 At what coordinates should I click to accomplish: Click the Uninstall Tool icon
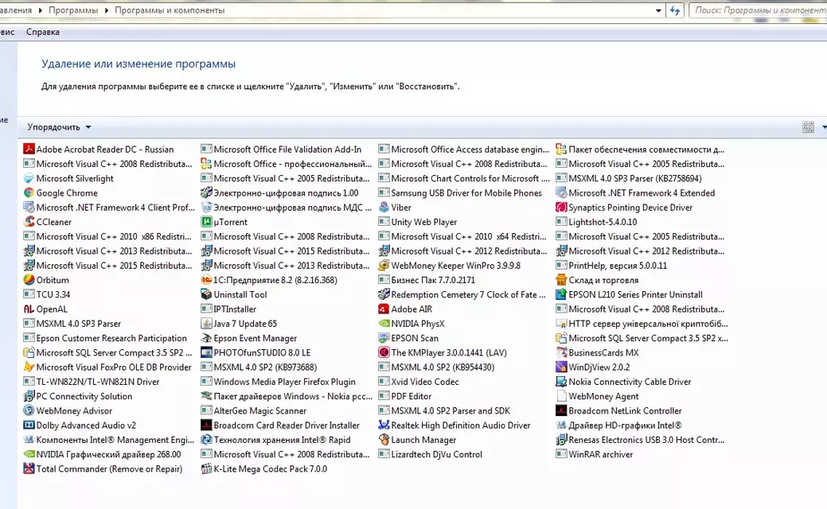[x=206, y=294]
